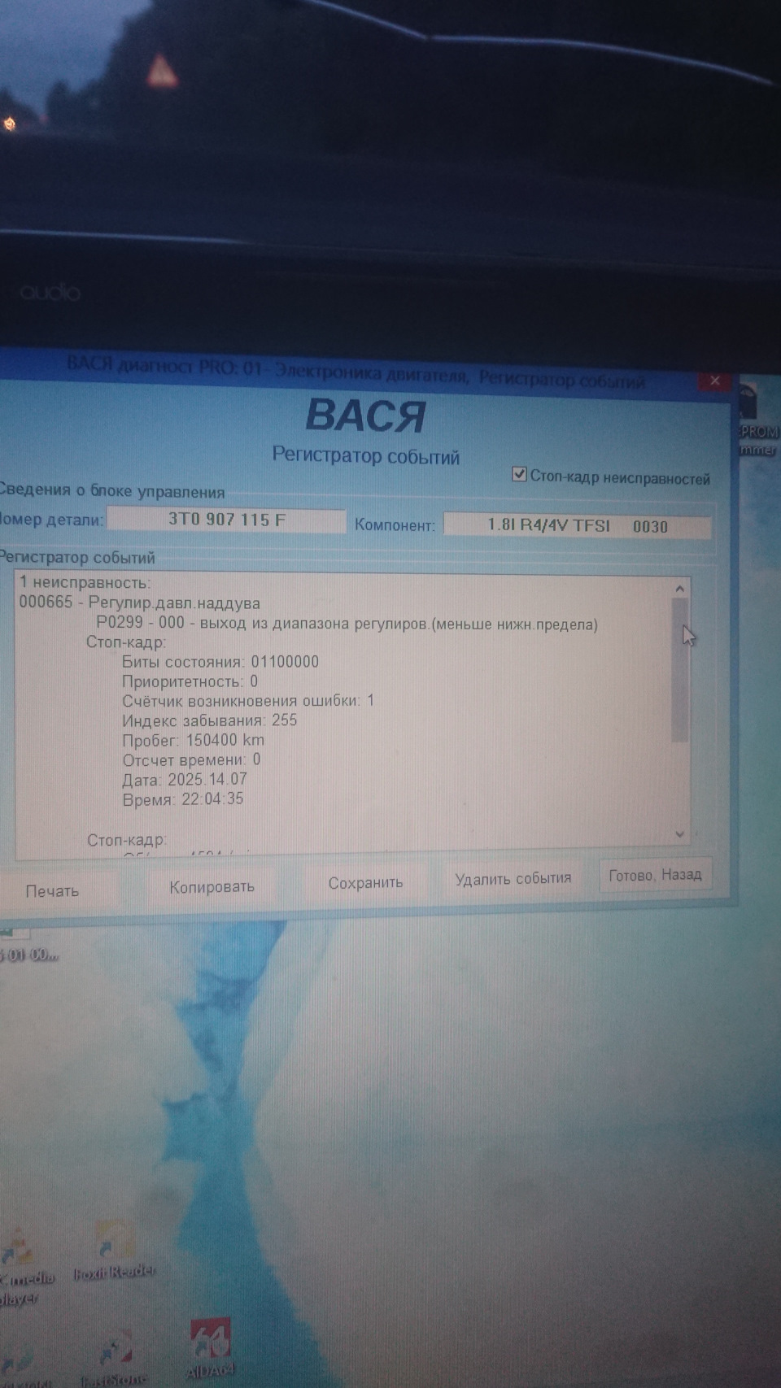781x1388 pixels.
Task: Select line Приоритетность: 0
Action: click(190, 681)
